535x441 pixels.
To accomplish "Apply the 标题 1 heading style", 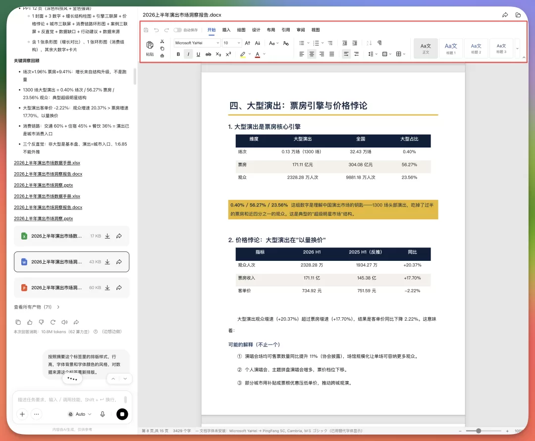I will point(451,49).
